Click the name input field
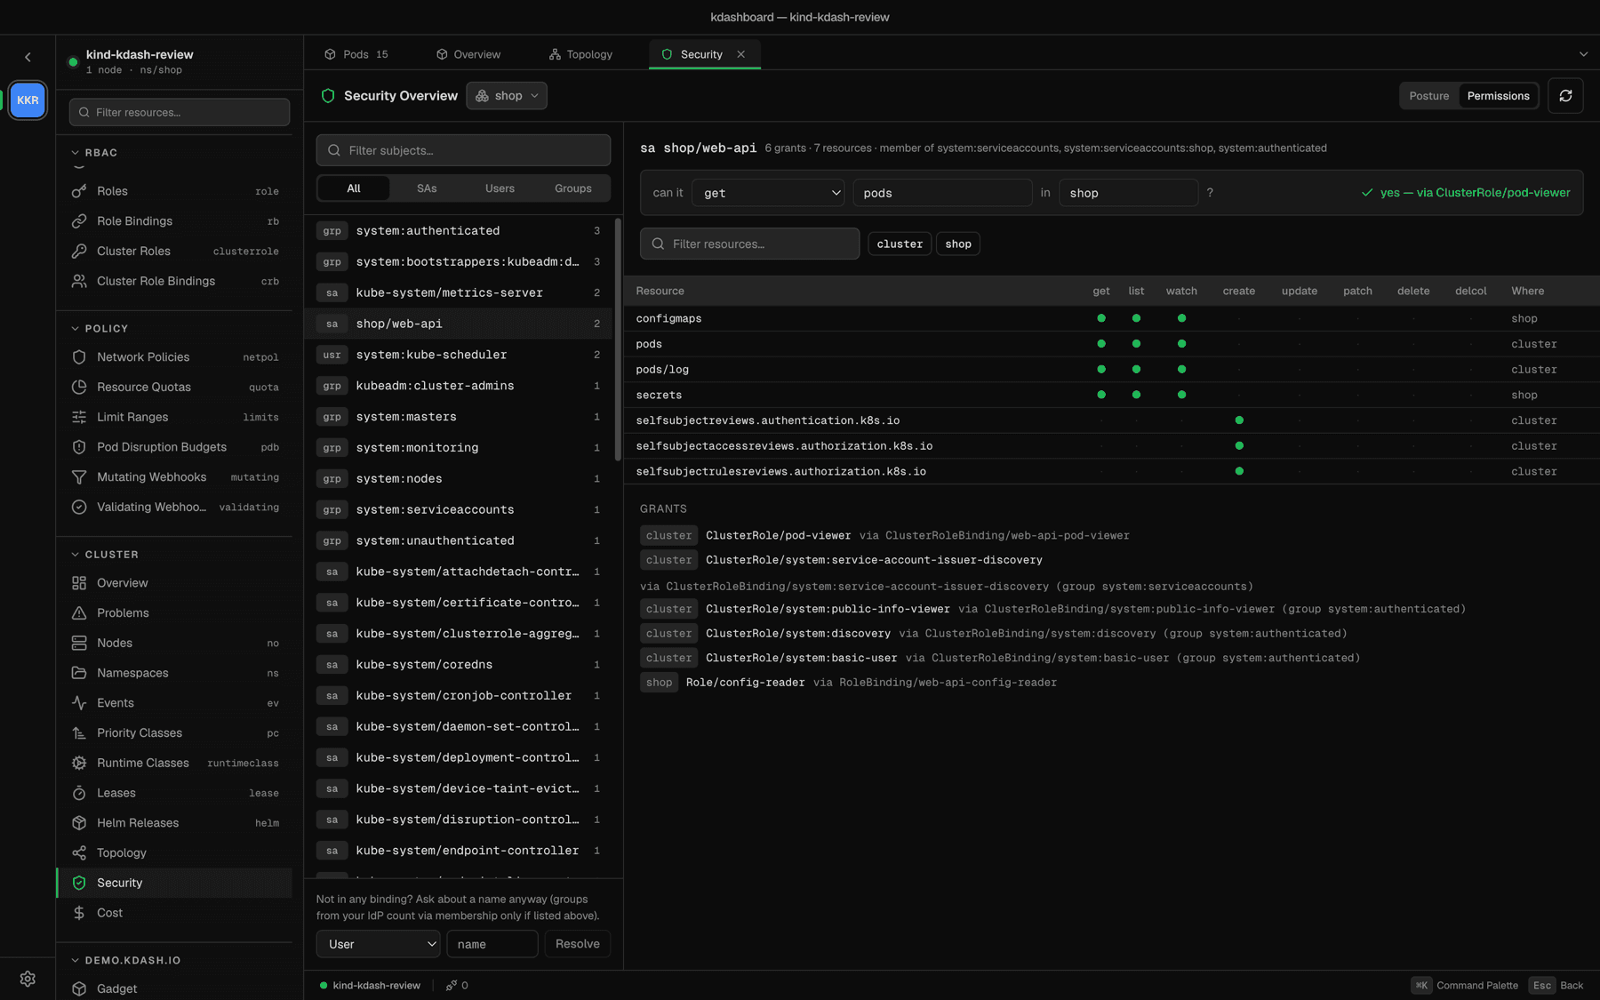This screenshot has height=1000, width=1600. pyautogui.click(x=492, y=944)
